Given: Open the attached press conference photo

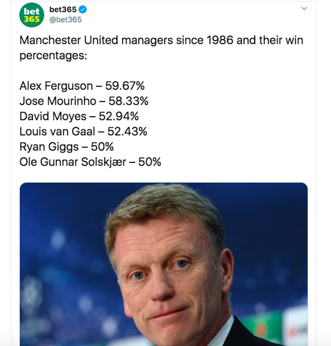Looking at the screenshot, I should [x=164, y=264].
